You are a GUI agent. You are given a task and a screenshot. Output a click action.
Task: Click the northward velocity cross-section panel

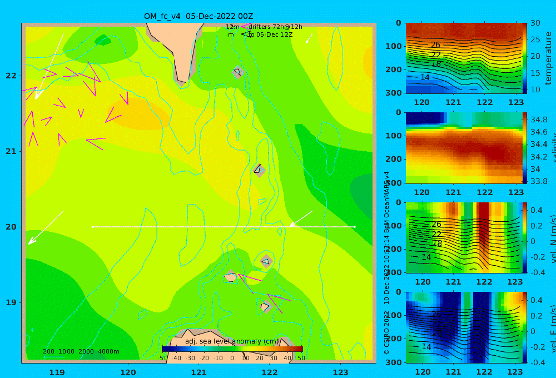[x=464, y=237]
